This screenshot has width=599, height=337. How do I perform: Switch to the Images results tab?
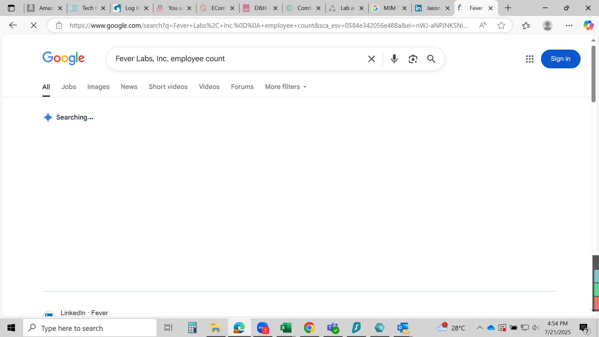tap(98, 87)
